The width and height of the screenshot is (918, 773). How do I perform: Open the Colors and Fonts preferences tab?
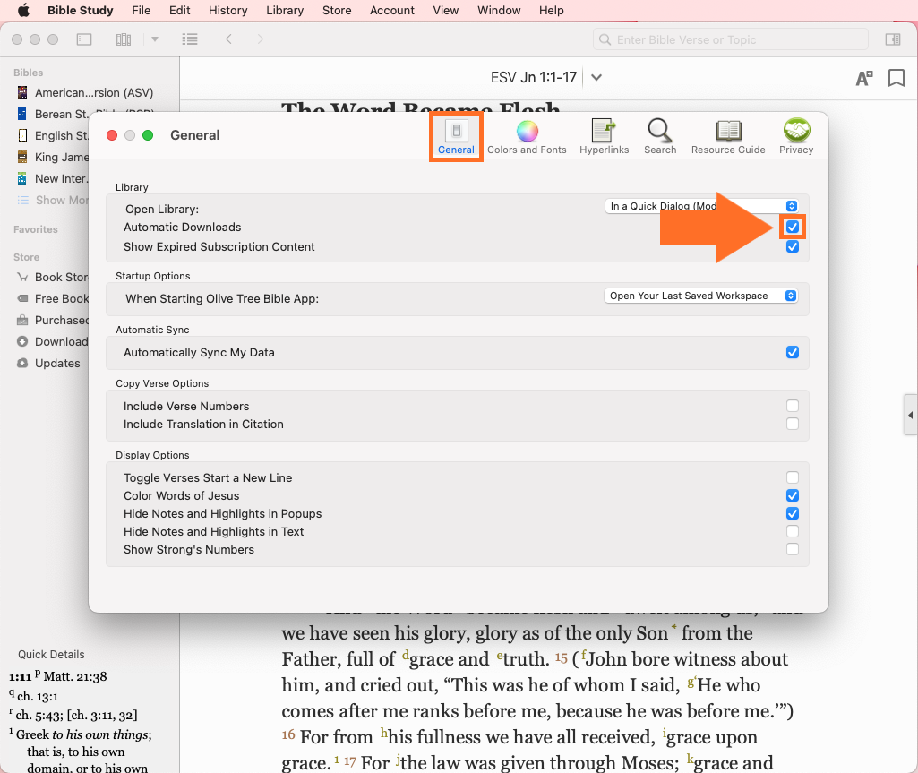click(x=527, y=137)
